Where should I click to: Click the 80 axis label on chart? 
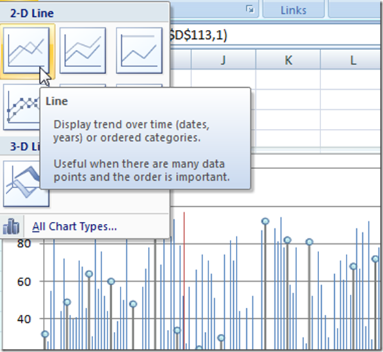(24, 243)
